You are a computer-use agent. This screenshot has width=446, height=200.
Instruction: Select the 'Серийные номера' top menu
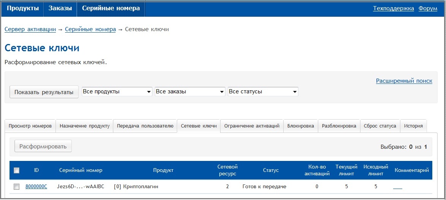pyautogui.click(x=111, y=8)
